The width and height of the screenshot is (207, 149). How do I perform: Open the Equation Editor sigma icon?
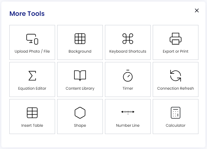(x=32, y=76)
